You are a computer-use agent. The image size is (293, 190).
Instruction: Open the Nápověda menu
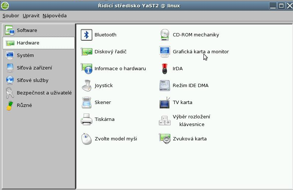tap(55, 16)
